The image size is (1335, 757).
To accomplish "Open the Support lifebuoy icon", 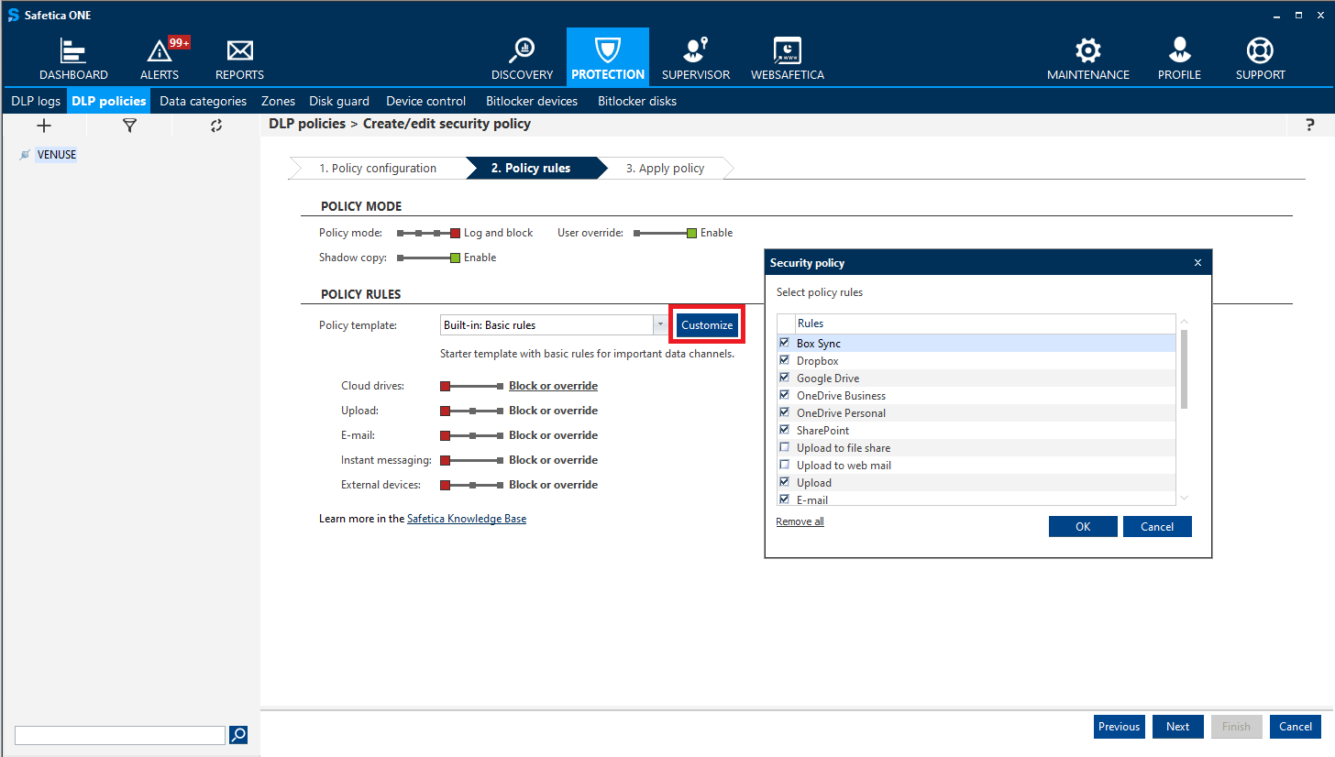I will pos(1260,50).
